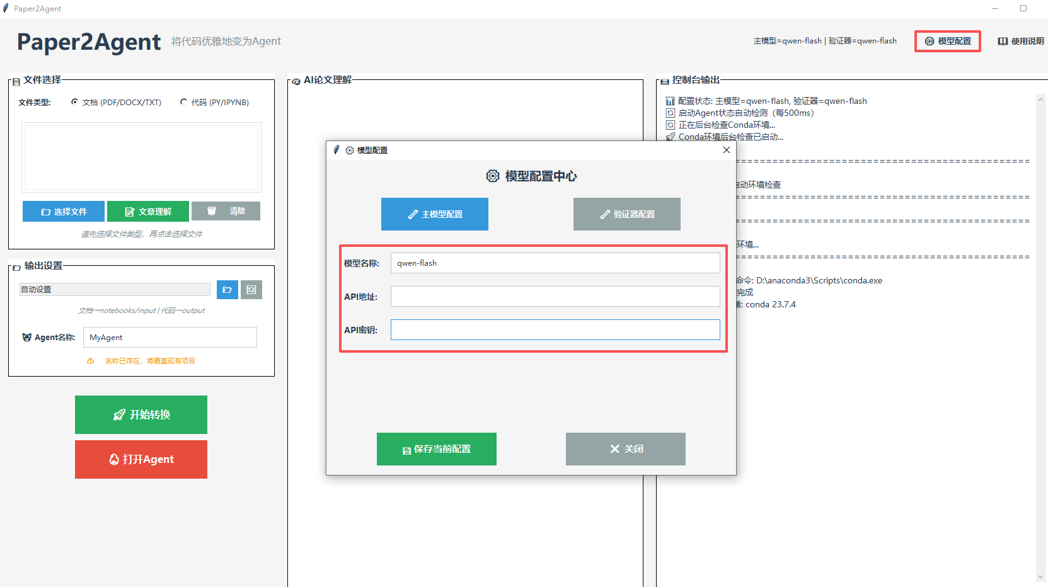Edit the Agent名称 field containing MyAgent
This screenshot has width=1048, height=587.
pyautogui.click(x=170, y=338)
